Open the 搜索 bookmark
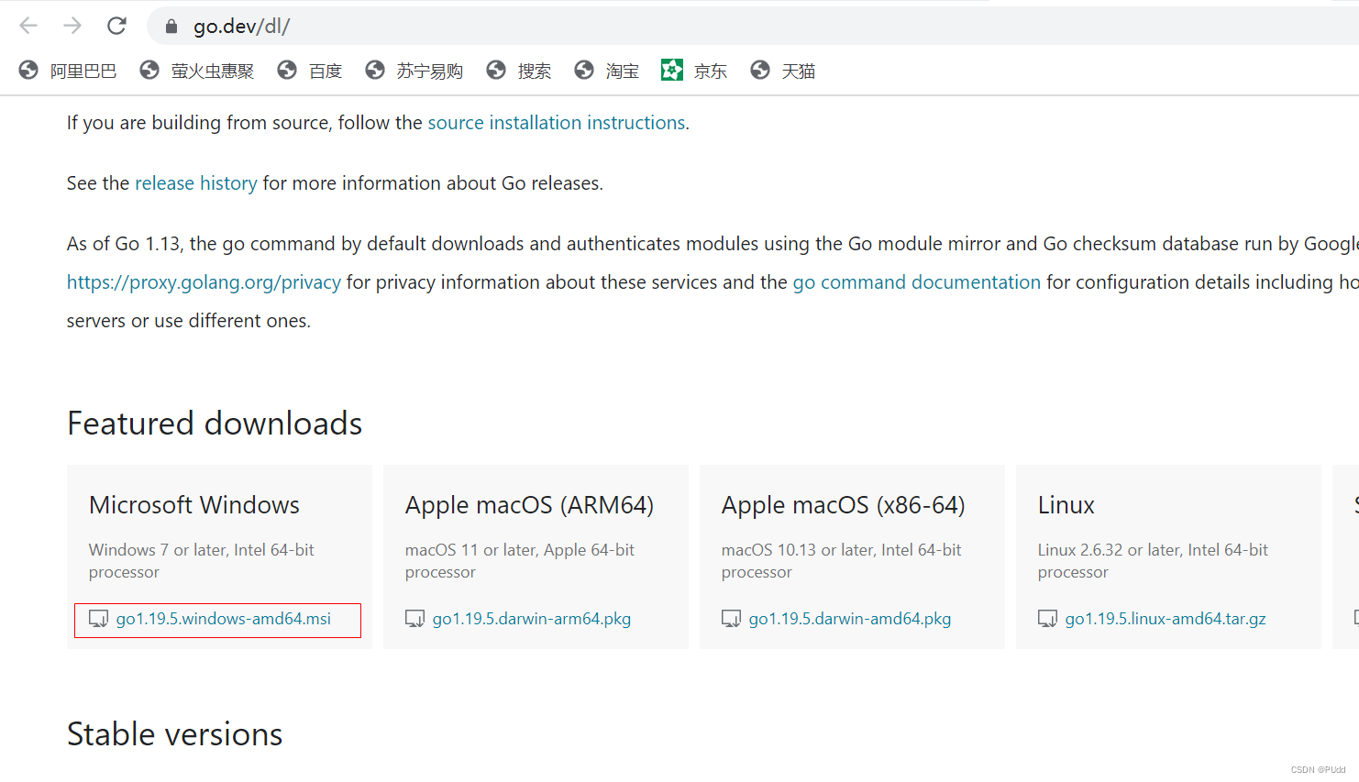This screenshot has height=782, width=1359. point(519,71)
